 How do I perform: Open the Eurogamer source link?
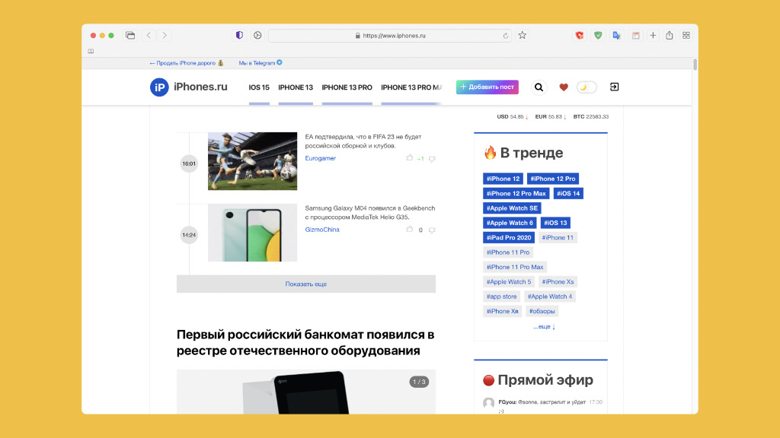(321, 158)
